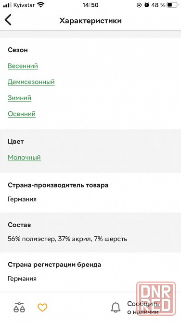Tap the 14:50 clock in status bar
The width and height of the screenshot is (181, 323).
[x=90, y=5]
